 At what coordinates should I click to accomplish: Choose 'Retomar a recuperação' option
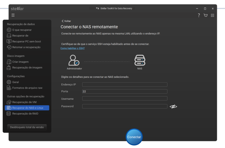coord(27,47)
